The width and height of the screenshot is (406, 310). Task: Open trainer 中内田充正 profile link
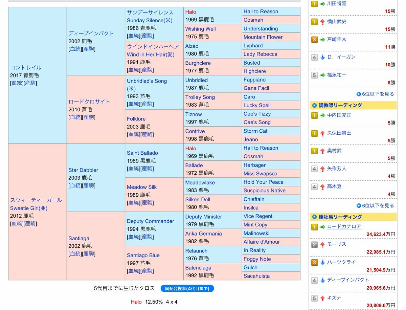click(339, 115)
